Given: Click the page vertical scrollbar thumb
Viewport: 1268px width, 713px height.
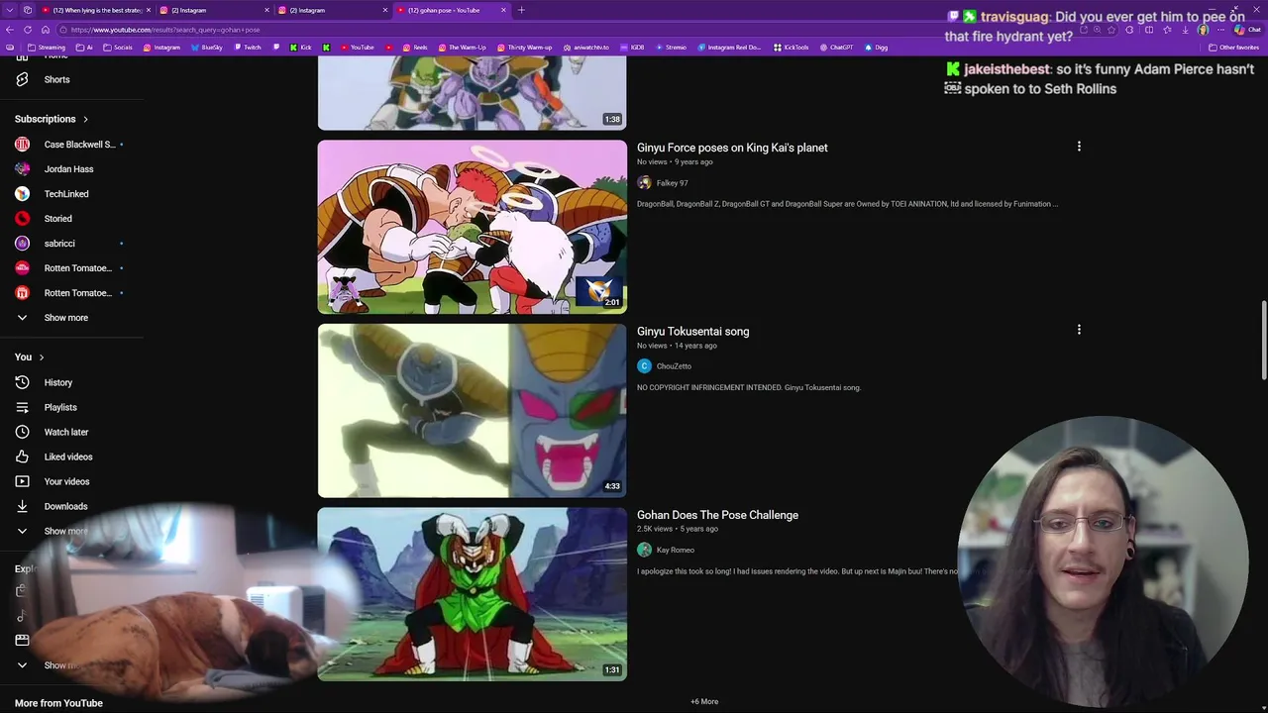Looking at the screenshot, I should 1263,339.
